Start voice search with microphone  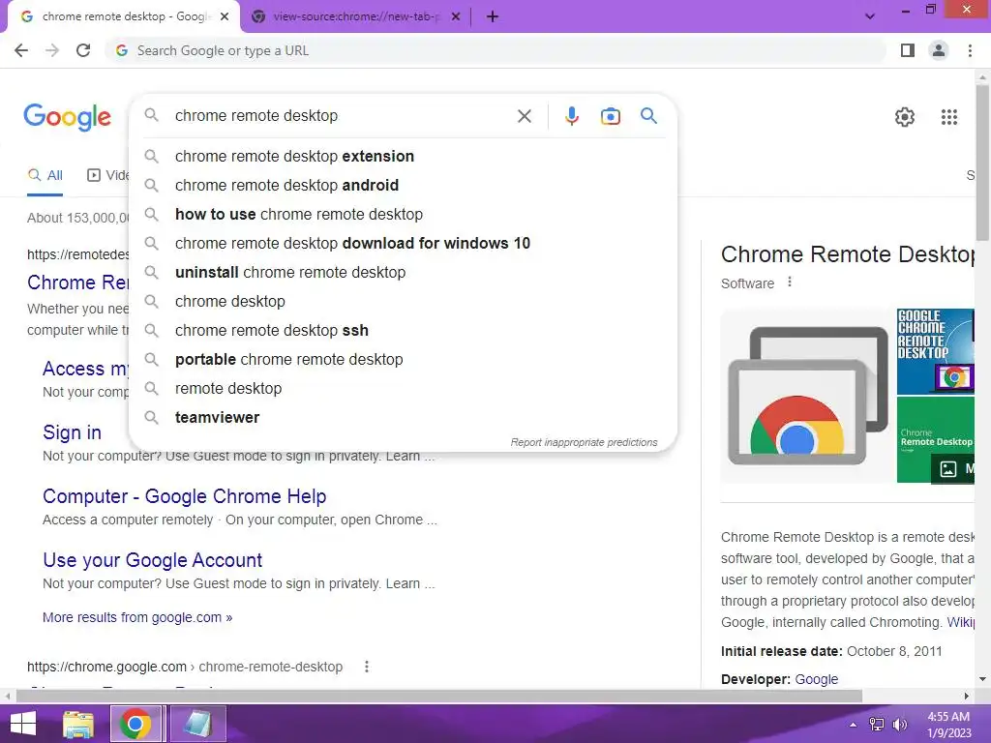[x=571, y=116]
